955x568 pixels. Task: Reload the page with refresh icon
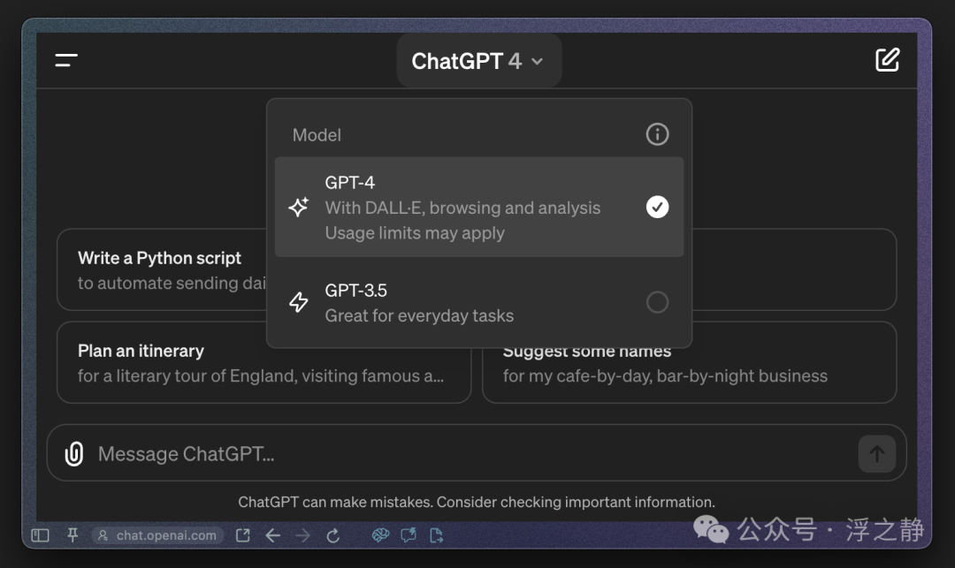(x=332, y=536)
